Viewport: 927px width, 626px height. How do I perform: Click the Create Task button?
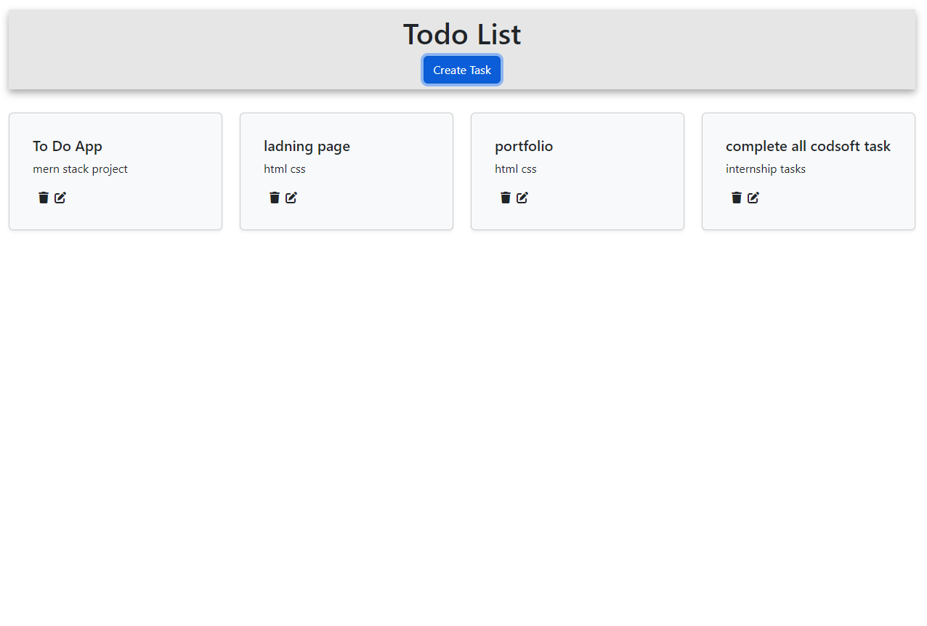tap(462, 70)
